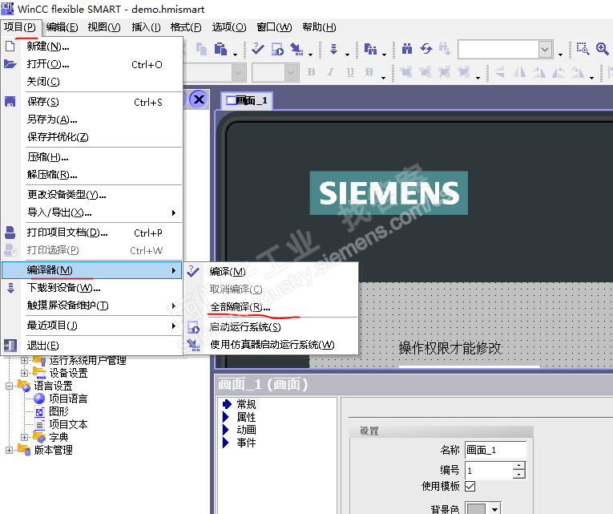The width and height of the screenshot is (613, 514).
Task: Select 项目文本 in the tree
Action: click(68, 424)
